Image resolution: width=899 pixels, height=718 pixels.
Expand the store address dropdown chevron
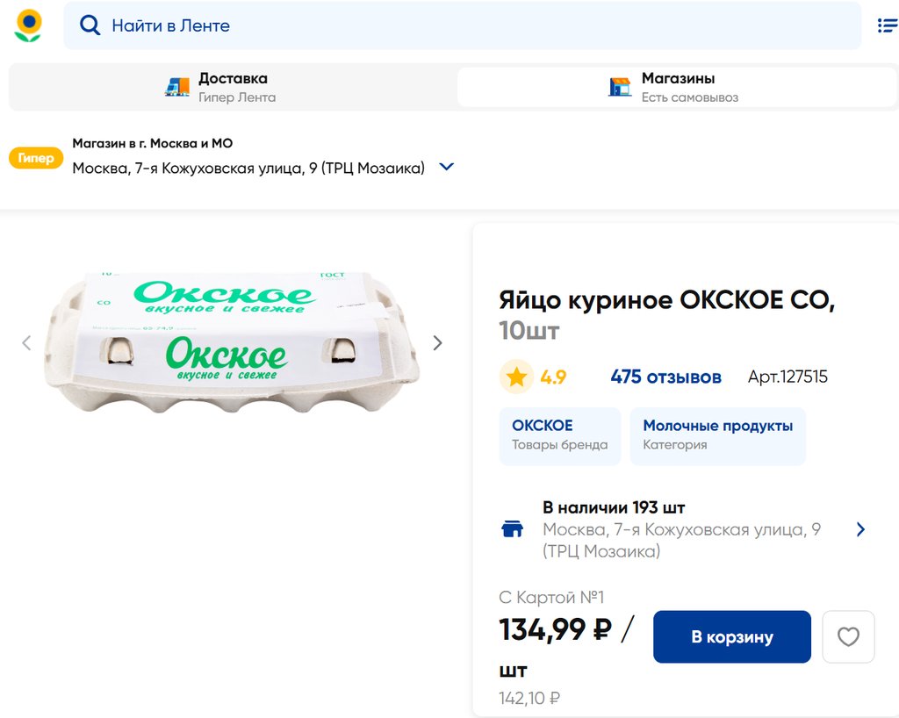point(446,167)
